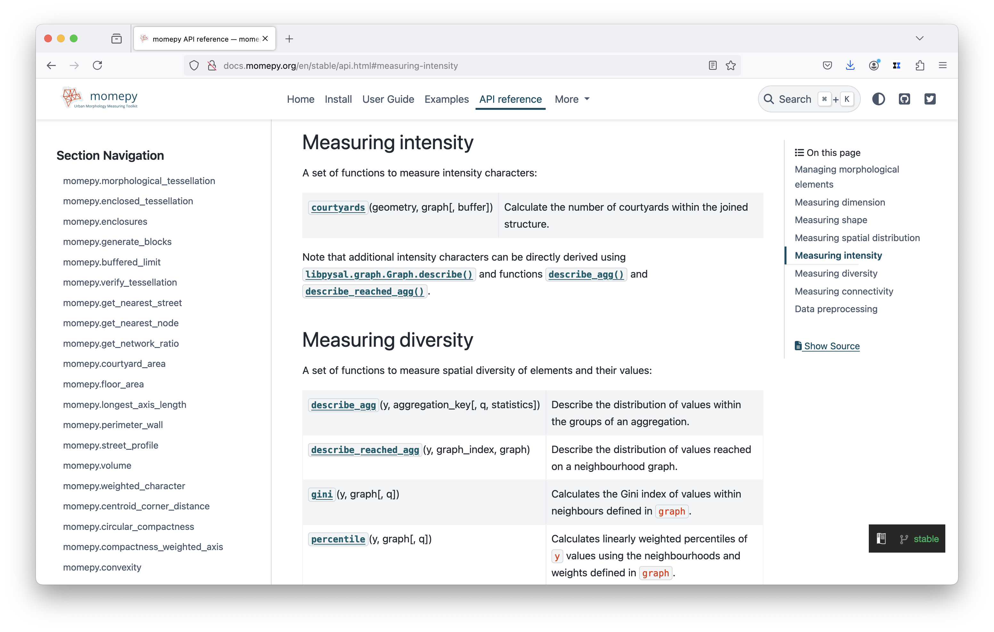
Task: Open the User Guide nav tab
Action: pyautogui.click(x=388, y=100)
